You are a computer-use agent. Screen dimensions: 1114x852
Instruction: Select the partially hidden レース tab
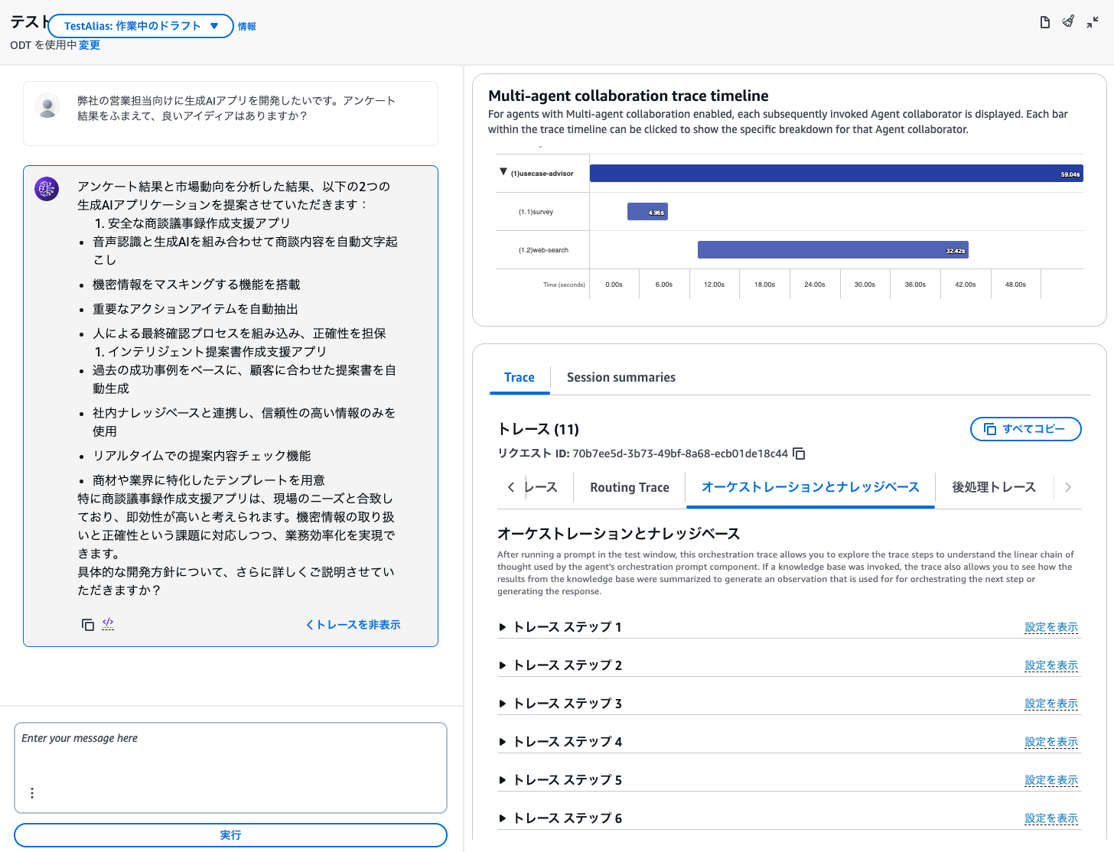[x=541, y=487]
